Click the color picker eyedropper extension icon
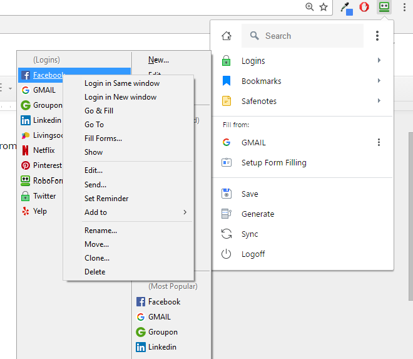413x359 pixels. [x=347, y=8]
